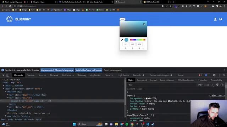Open the styles.css:32 source link
The height and width of the screenshot is (127, 227).
pos(217,96)
